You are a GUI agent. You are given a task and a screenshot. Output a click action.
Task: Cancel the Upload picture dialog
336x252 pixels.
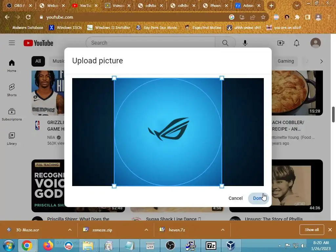[x=236, y=198]
